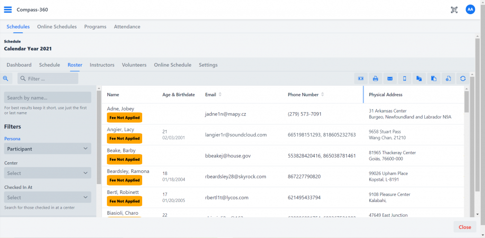Click email langier1r@soundcloud.com
This screenshot has width=485, height=238.
pos(236,135)
